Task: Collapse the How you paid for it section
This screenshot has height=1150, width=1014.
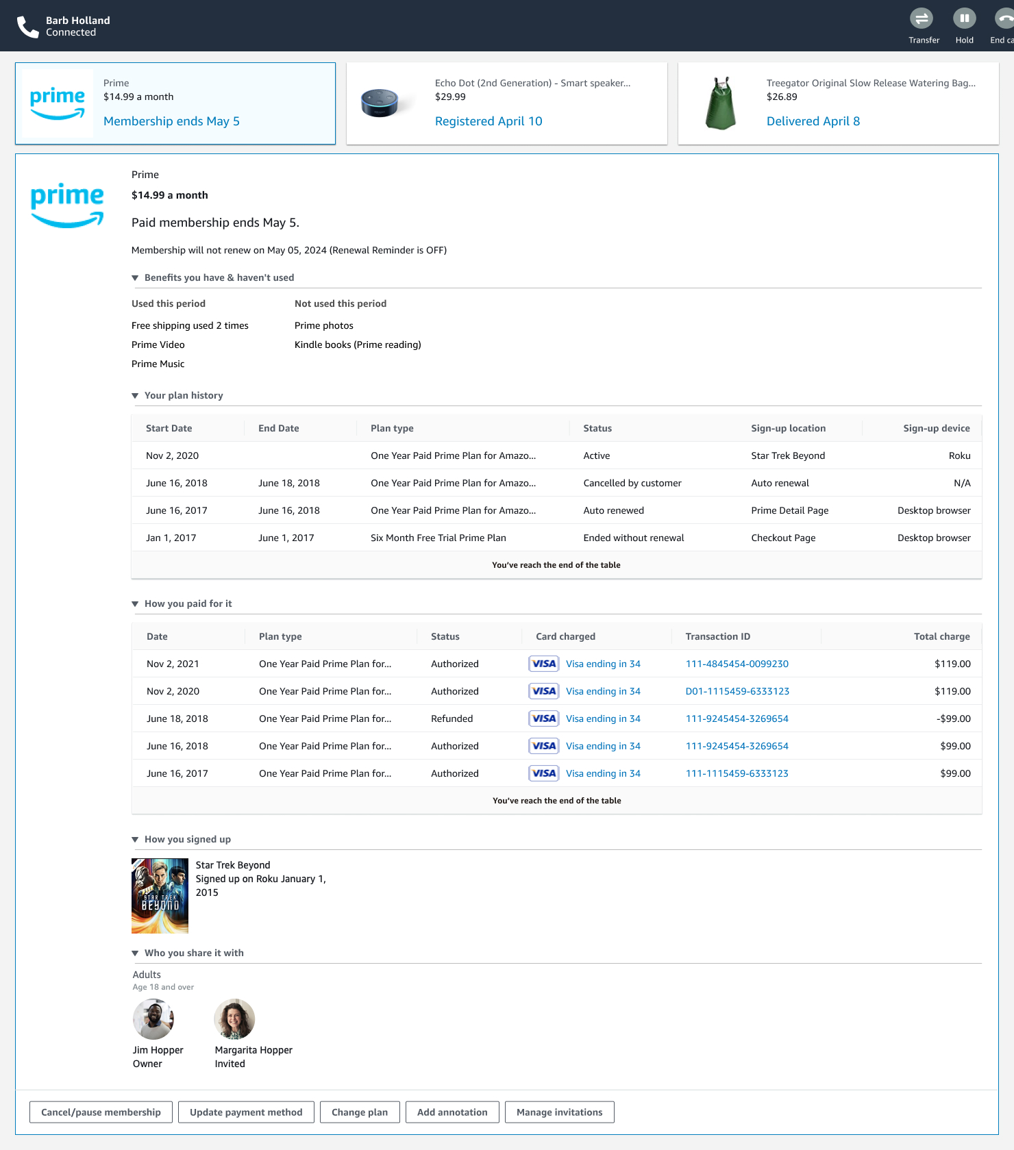Action: point(135,604)
